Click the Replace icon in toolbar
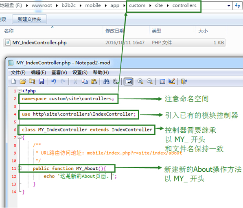 [116, 81]
